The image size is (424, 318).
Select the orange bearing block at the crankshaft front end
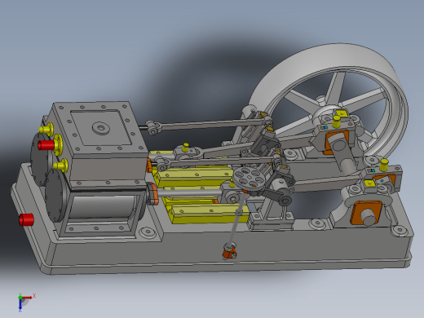point(365,213)
